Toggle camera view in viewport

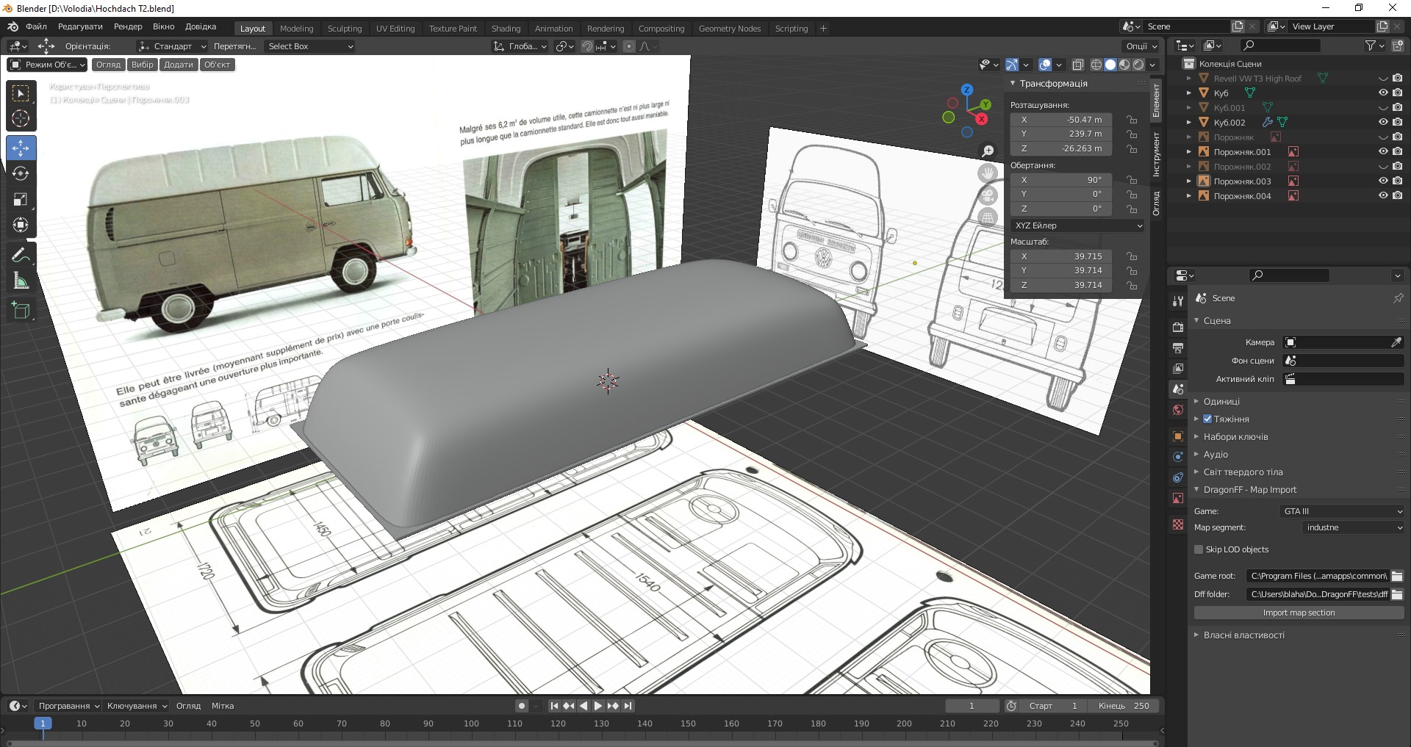pyautogui.click(x=988, y=195)
